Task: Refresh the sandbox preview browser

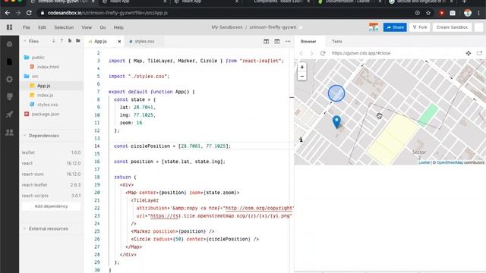Action: tap(323, 53)
